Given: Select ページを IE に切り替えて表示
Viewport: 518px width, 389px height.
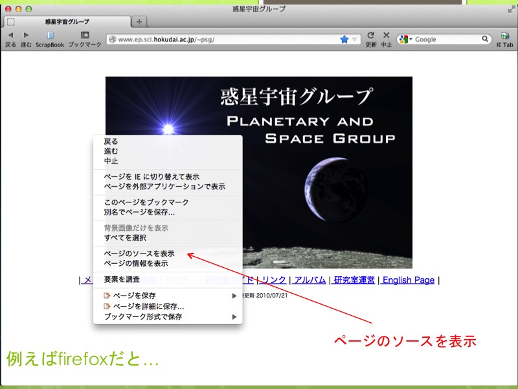Looking at the screenshot, I should click(x=168, y=176).
